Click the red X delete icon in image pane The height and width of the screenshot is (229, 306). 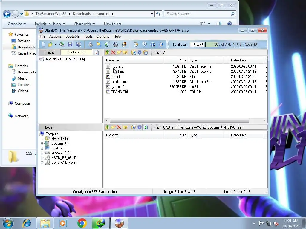click(x=113, y=52)
